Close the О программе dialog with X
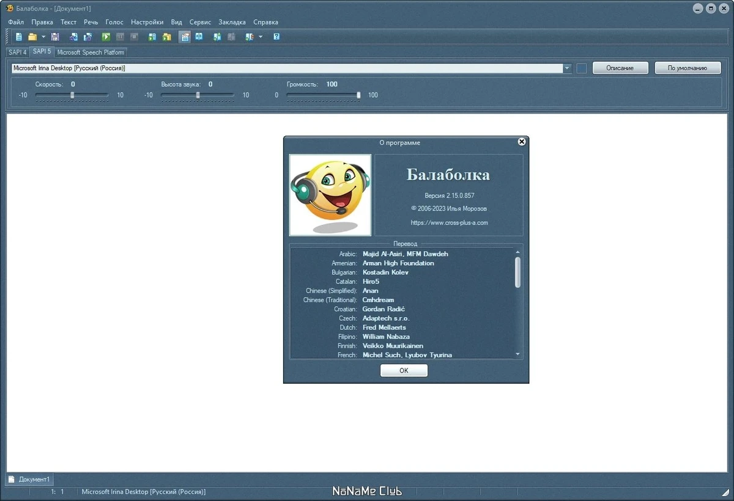 522,142
